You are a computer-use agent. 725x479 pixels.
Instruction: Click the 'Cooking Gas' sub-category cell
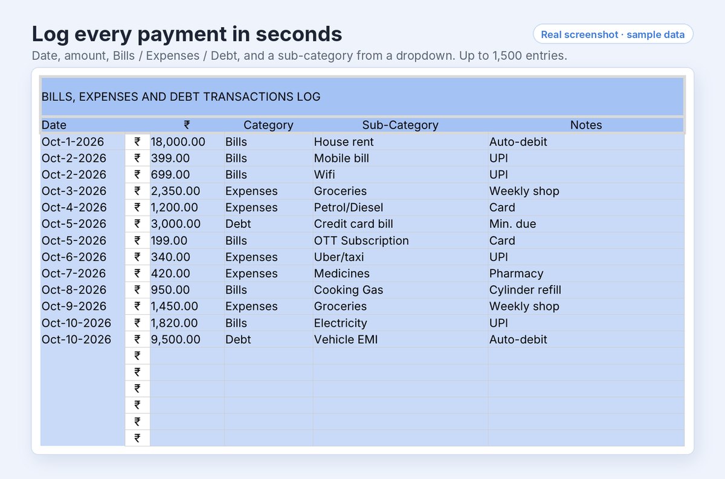401,290
